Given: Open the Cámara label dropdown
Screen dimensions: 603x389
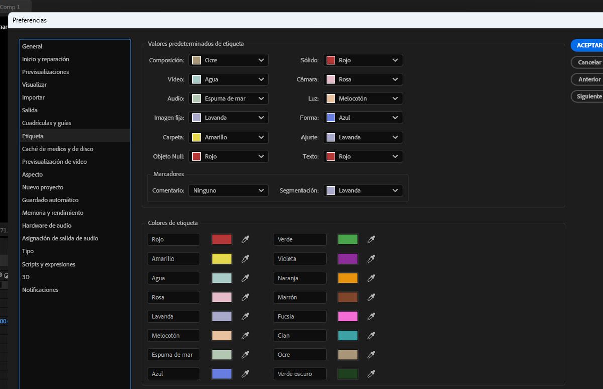Looking at the screenshot, I should coord(363,79).
